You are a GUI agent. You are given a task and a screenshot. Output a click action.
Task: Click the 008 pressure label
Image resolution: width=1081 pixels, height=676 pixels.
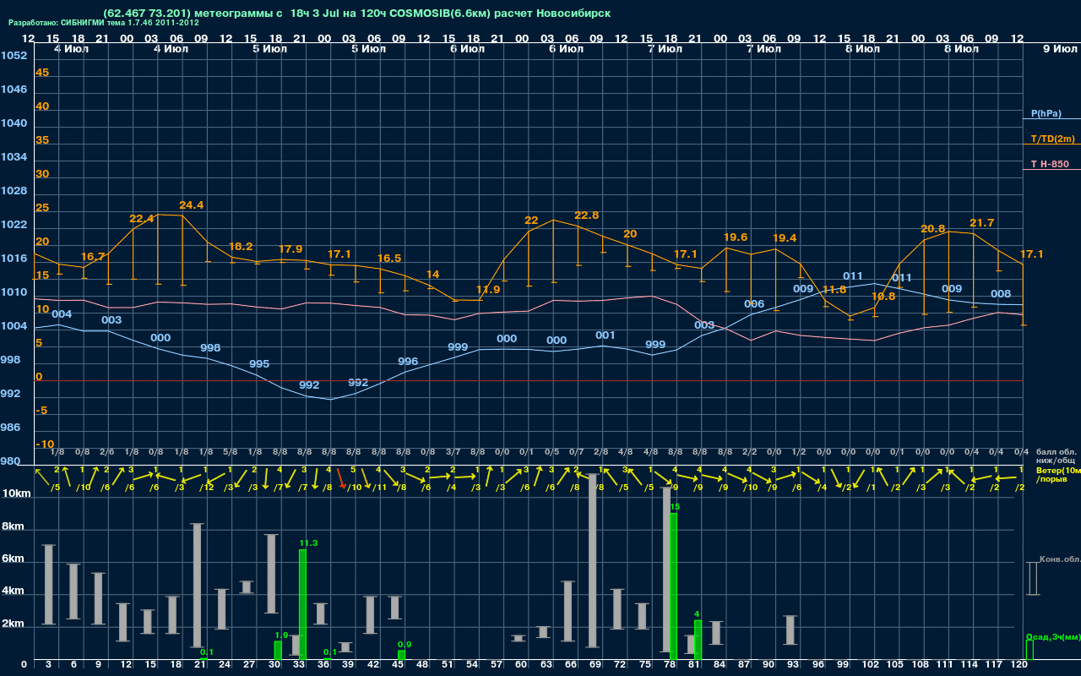click(x=1001, y=294)
